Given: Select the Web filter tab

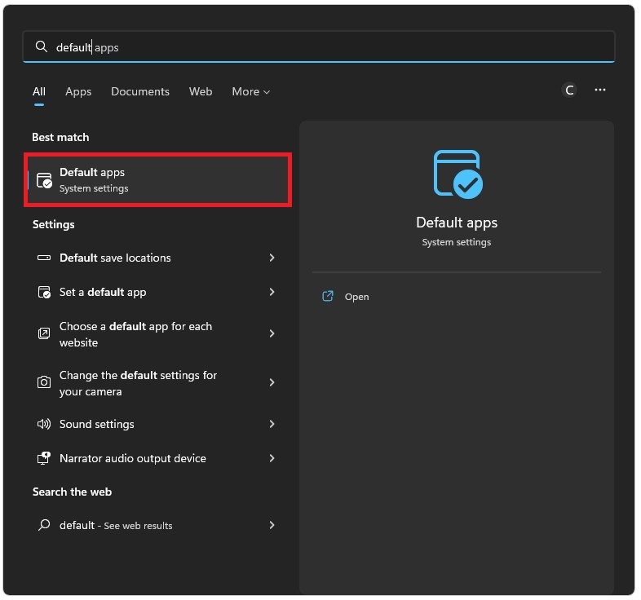Looking at the screenshot, I should (x=201, y=92).
